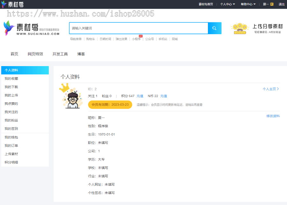Click the magnifier search icon button
This screenshot has height=205, width=287.
(214, 28)
